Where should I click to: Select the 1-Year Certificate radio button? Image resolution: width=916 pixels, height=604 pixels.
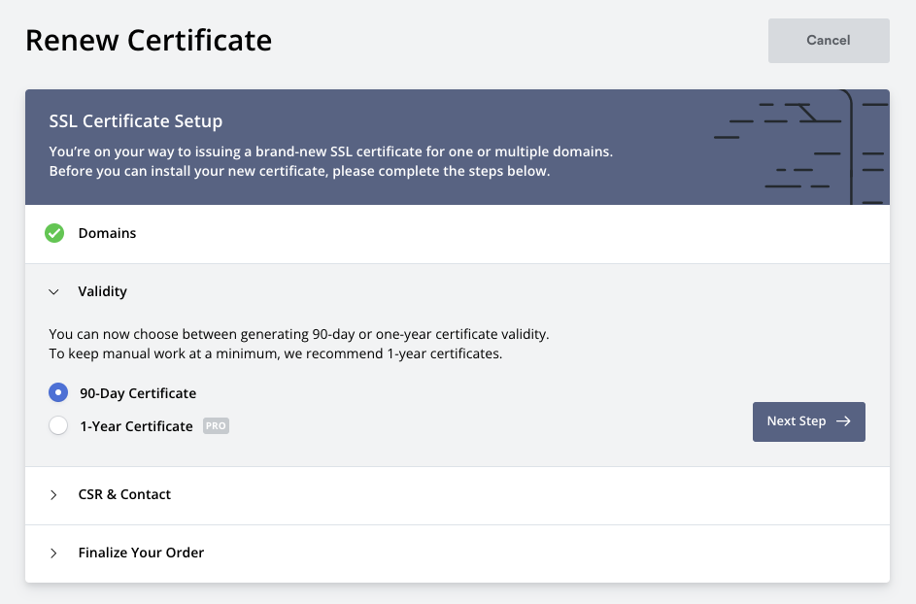coord(58,426)
